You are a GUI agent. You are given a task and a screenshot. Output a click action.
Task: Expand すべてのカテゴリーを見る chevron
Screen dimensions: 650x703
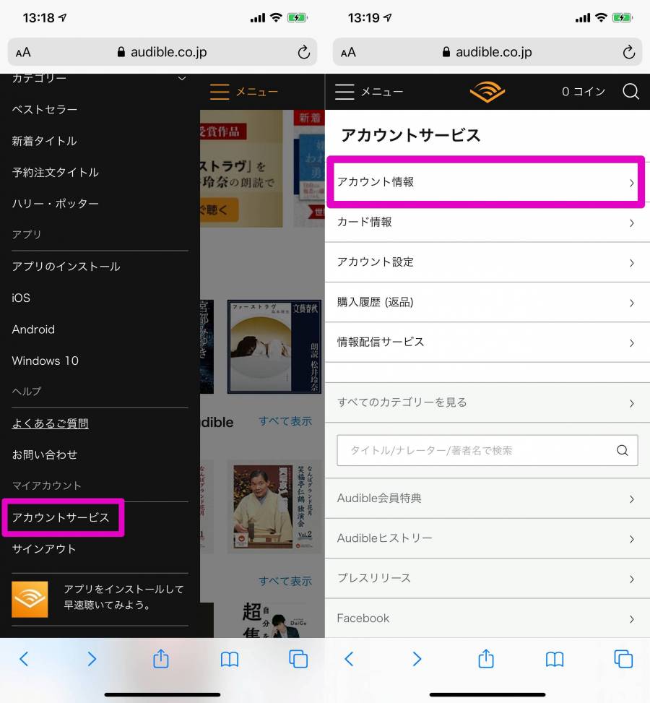pos(631,403)
